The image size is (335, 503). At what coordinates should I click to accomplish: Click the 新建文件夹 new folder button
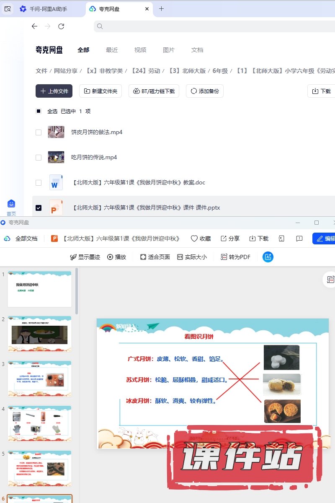click(x=100, y=91)
